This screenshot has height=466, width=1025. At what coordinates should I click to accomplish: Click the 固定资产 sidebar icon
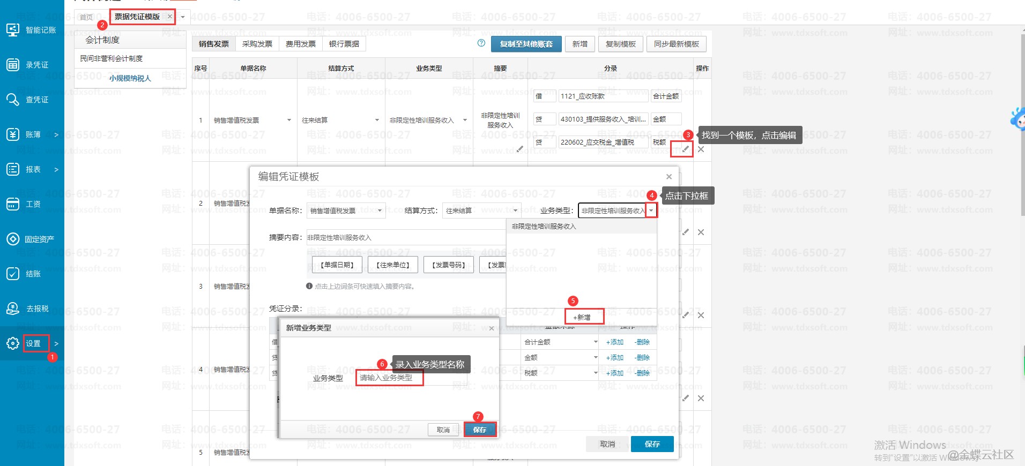coord(13,239)
